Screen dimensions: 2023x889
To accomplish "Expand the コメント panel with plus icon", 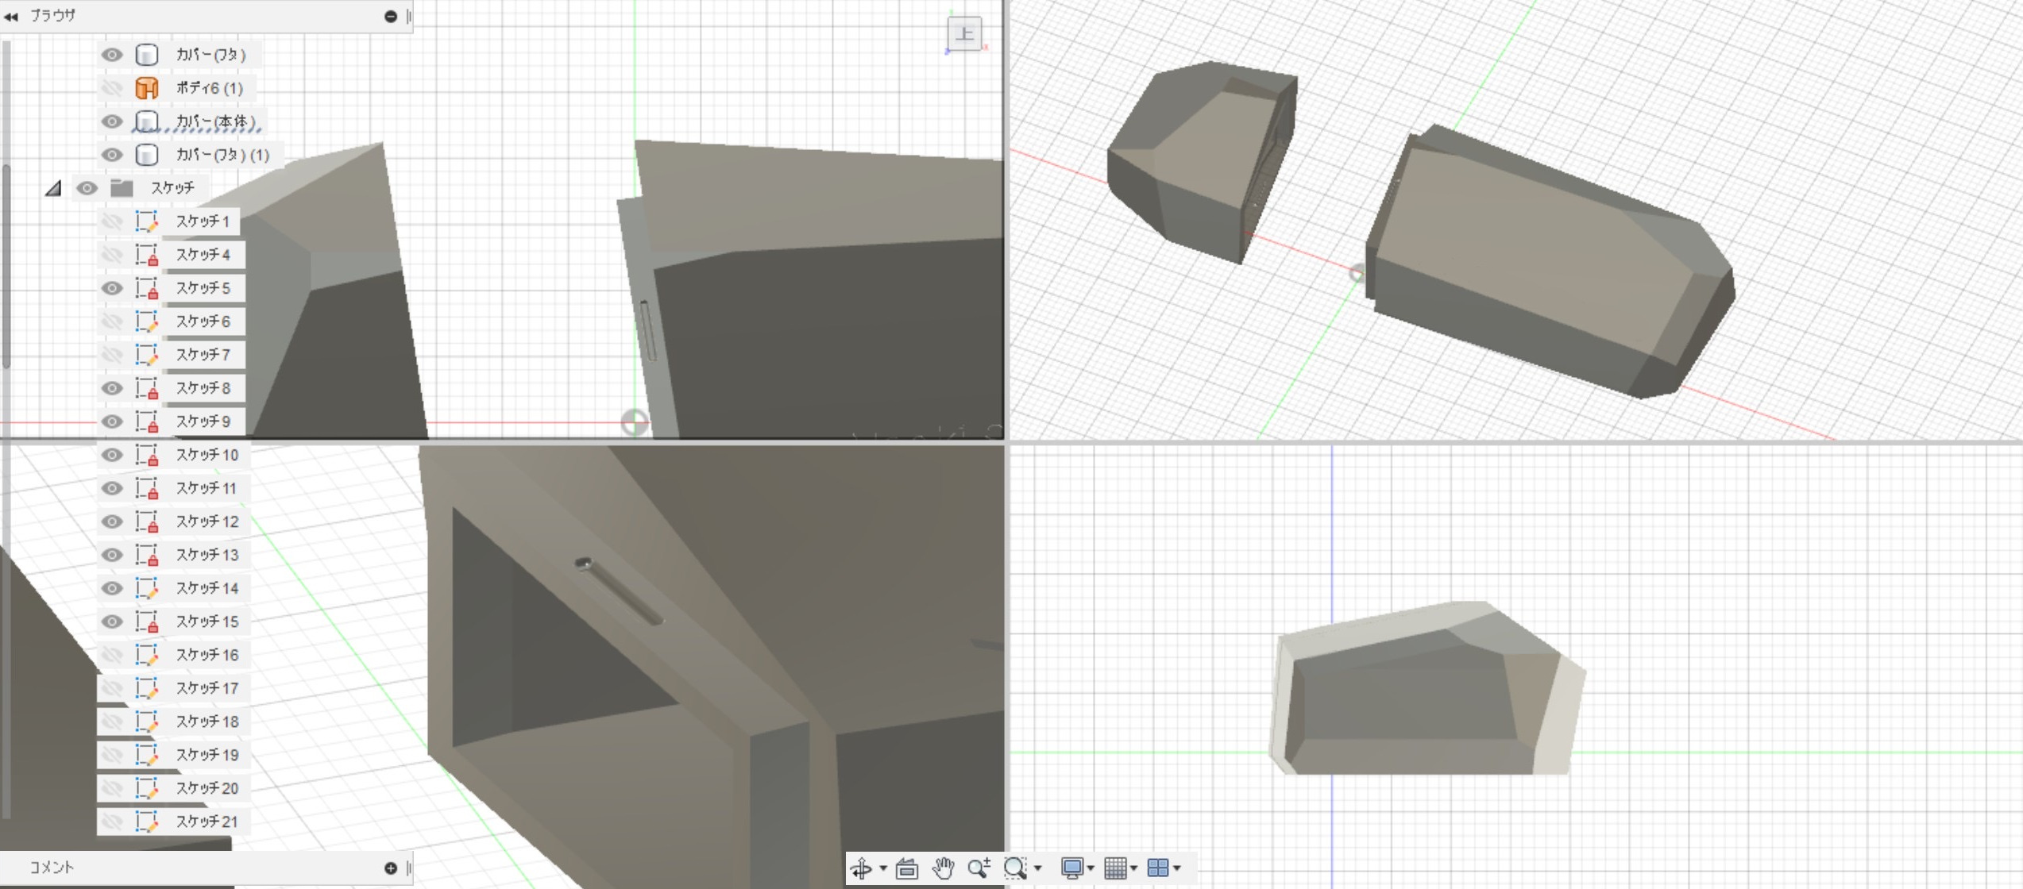I will (391, 868).
